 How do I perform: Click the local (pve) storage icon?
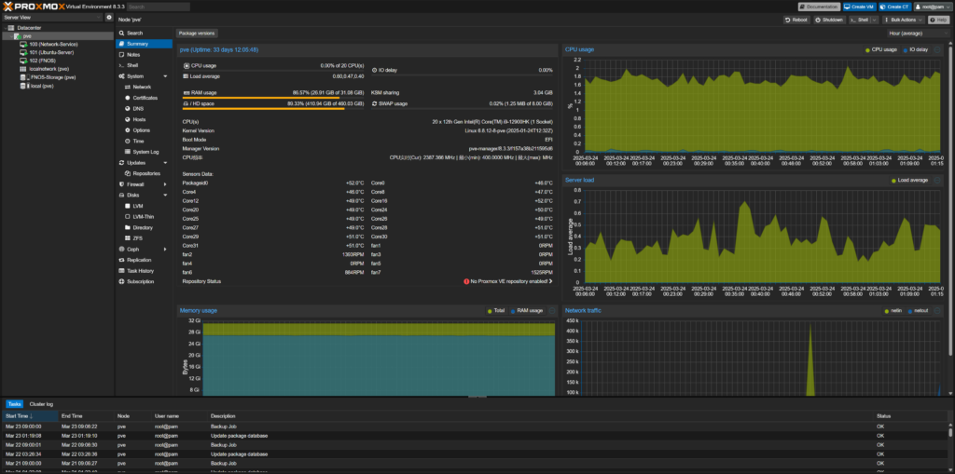[23, 86]
